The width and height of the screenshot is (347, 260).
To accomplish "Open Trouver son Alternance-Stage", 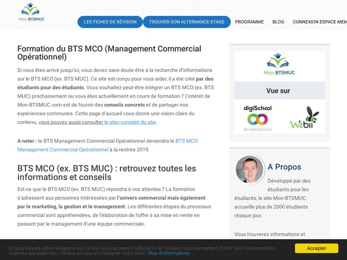I will [x=187, y=22].
